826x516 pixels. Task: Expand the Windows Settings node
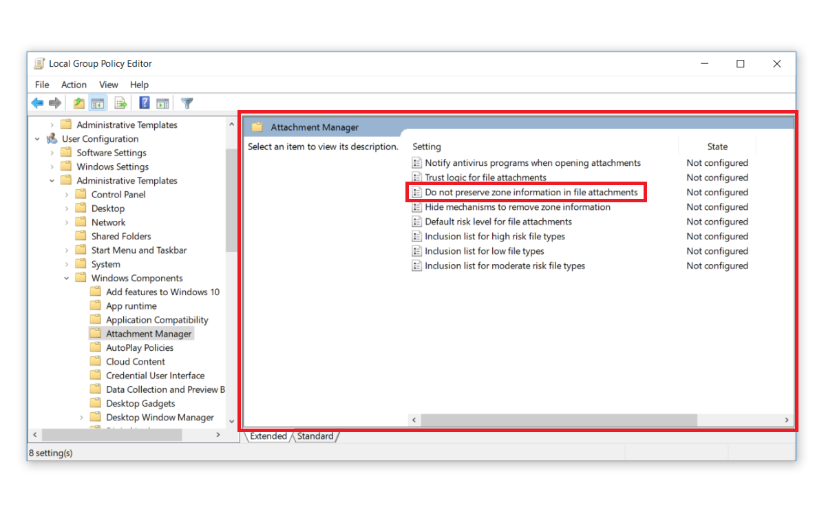point(52,166)
